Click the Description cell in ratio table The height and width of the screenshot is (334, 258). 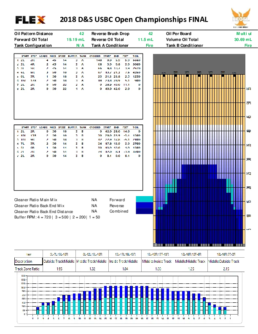coord(29,261)
